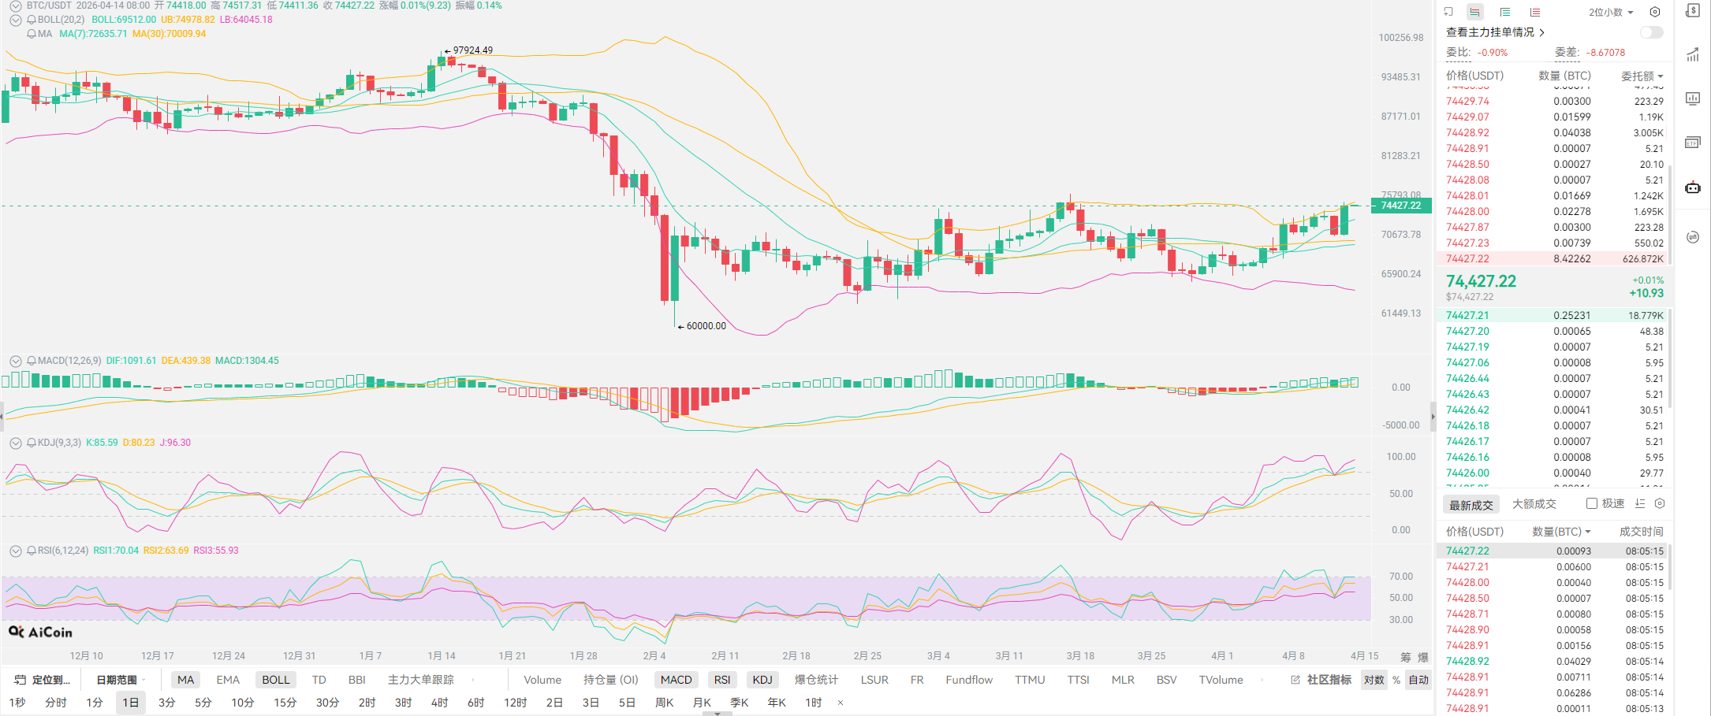The image size is (1711, 716).
Task: Open the 2位小数 precision dropdown
Action: click(1611, 12)
